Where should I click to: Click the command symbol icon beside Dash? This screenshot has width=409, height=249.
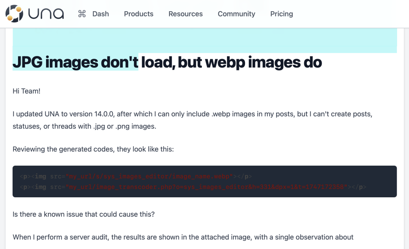click(x=82, y=14)
